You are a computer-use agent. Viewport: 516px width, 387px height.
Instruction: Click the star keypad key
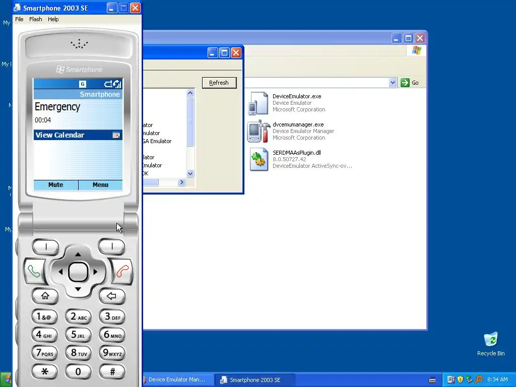click(44, 371)
